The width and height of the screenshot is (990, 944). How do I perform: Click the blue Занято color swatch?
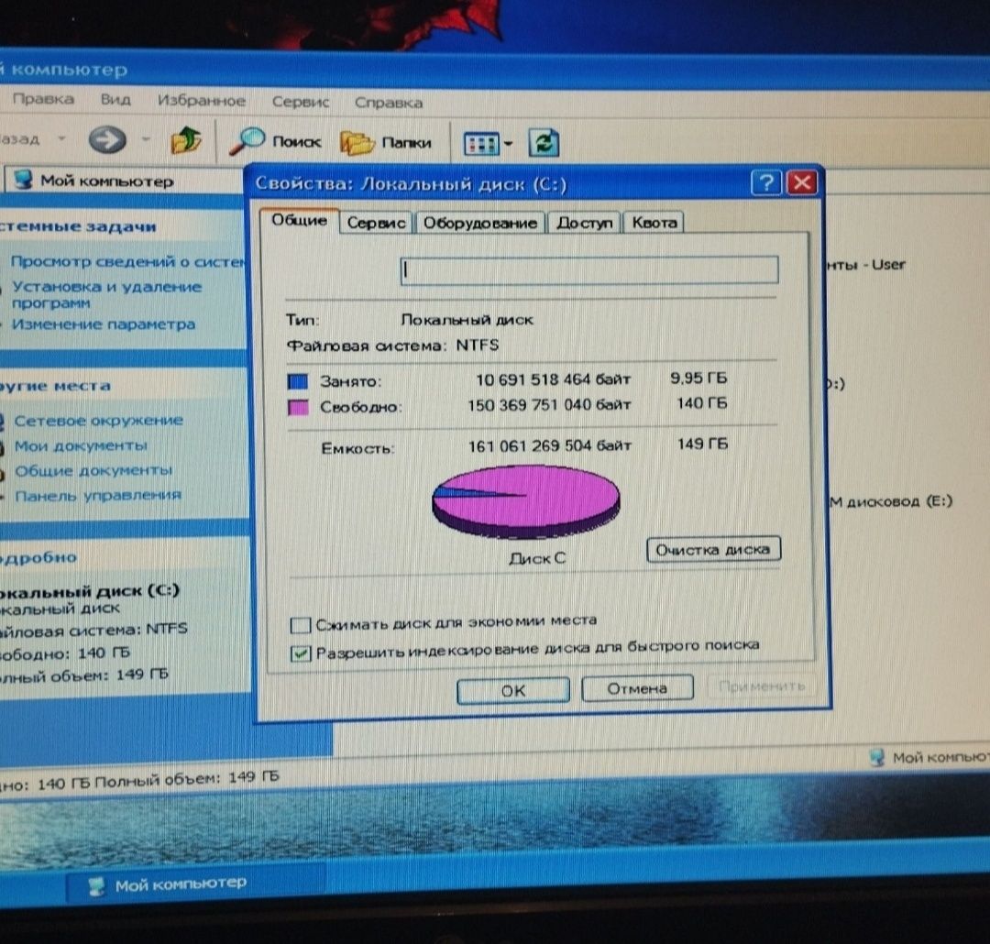tap(298, 380)
